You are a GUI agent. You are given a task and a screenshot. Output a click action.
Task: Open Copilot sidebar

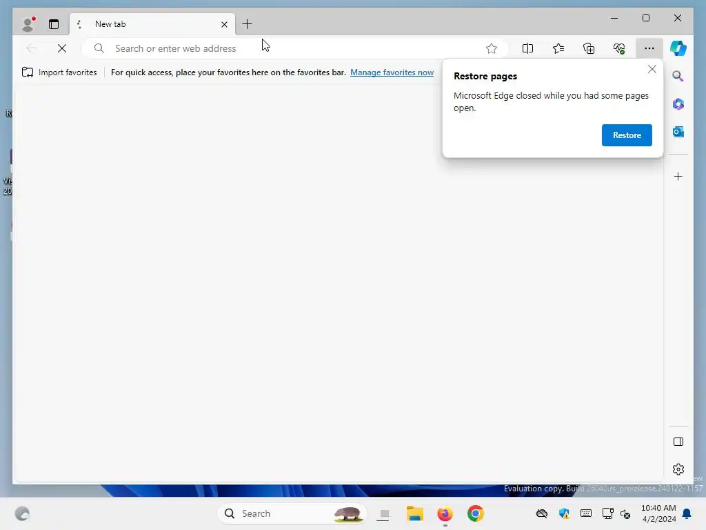tap(678, 48)
